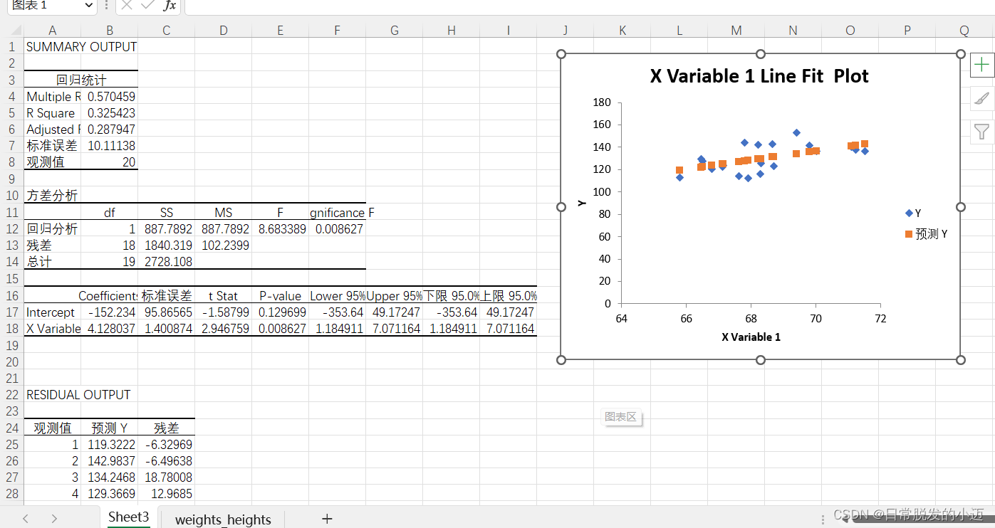Screen dimensions: 995x528
Task: Select P-value 0.129699
Action: [x=280, y=312]
